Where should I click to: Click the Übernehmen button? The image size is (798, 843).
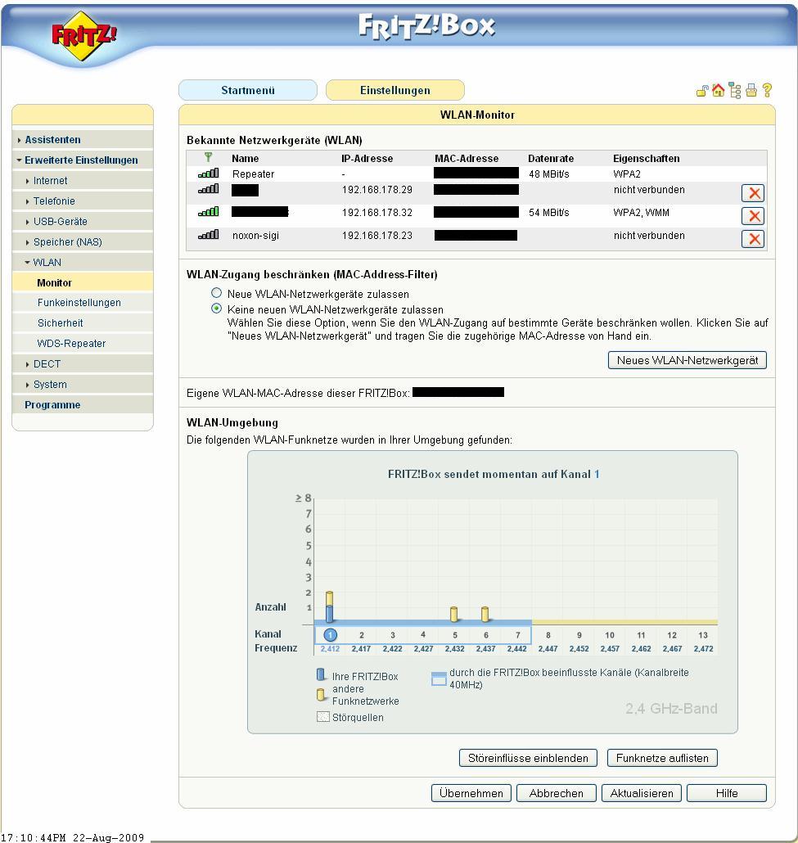click(471, 793)
